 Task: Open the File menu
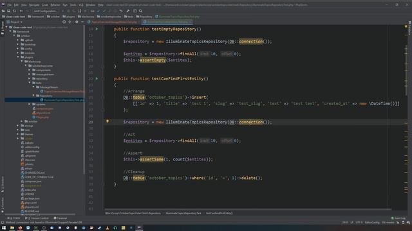[9, 4]
